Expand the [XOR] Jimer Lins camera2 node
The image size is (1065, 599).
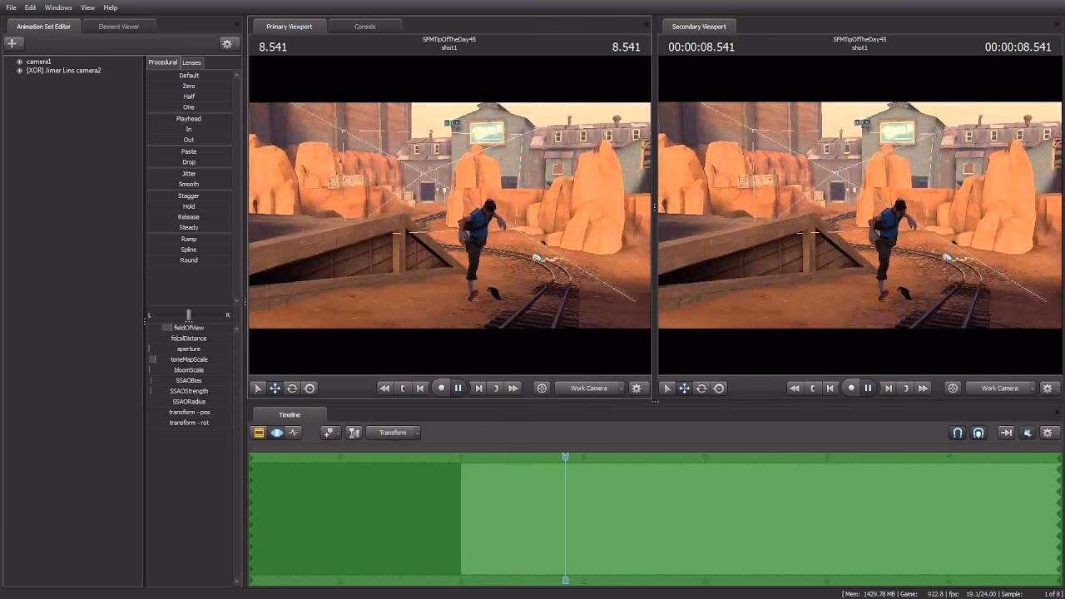tap(20, 71)
